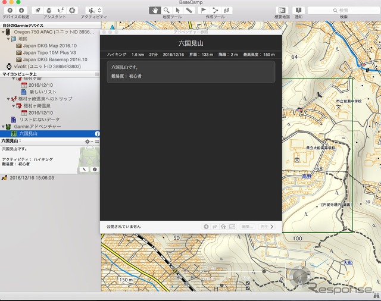Click the 編集... button
The width and height of the screenshot is (381, 301).
(248, 227)
